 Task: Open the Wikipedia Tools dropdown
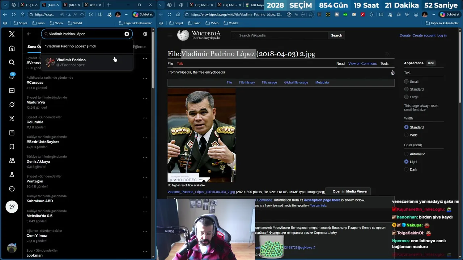(384, 64)
